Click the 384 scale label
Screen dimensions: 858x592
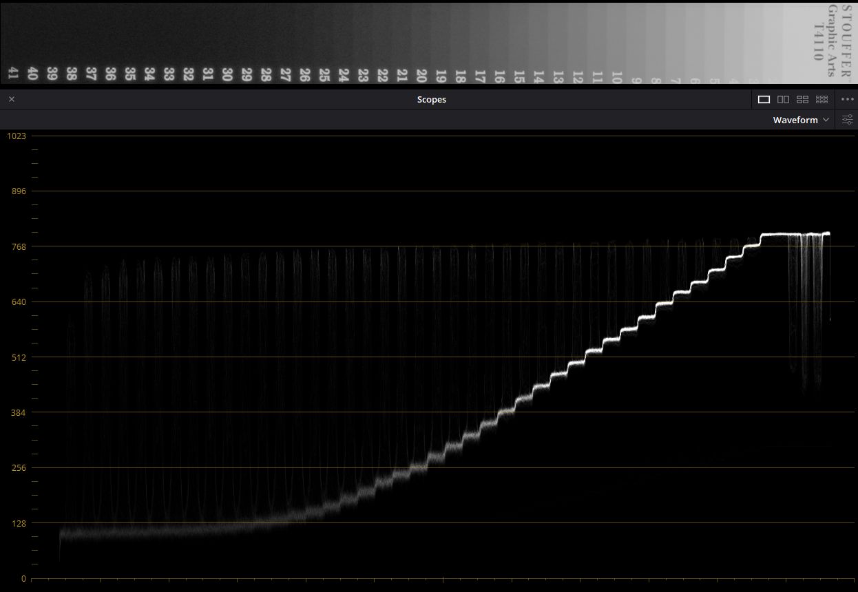click(19, 412)
